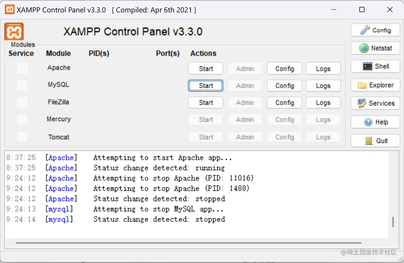Image resolution: width=404 pixels, height=263 pixels.
Task: Open the Apache Config menu
Action: click(x=284, y=69)
